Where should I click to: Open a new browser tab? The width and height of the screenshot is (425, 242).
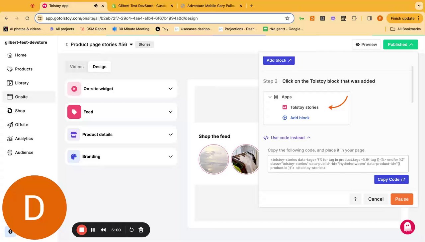pos(251,6)
